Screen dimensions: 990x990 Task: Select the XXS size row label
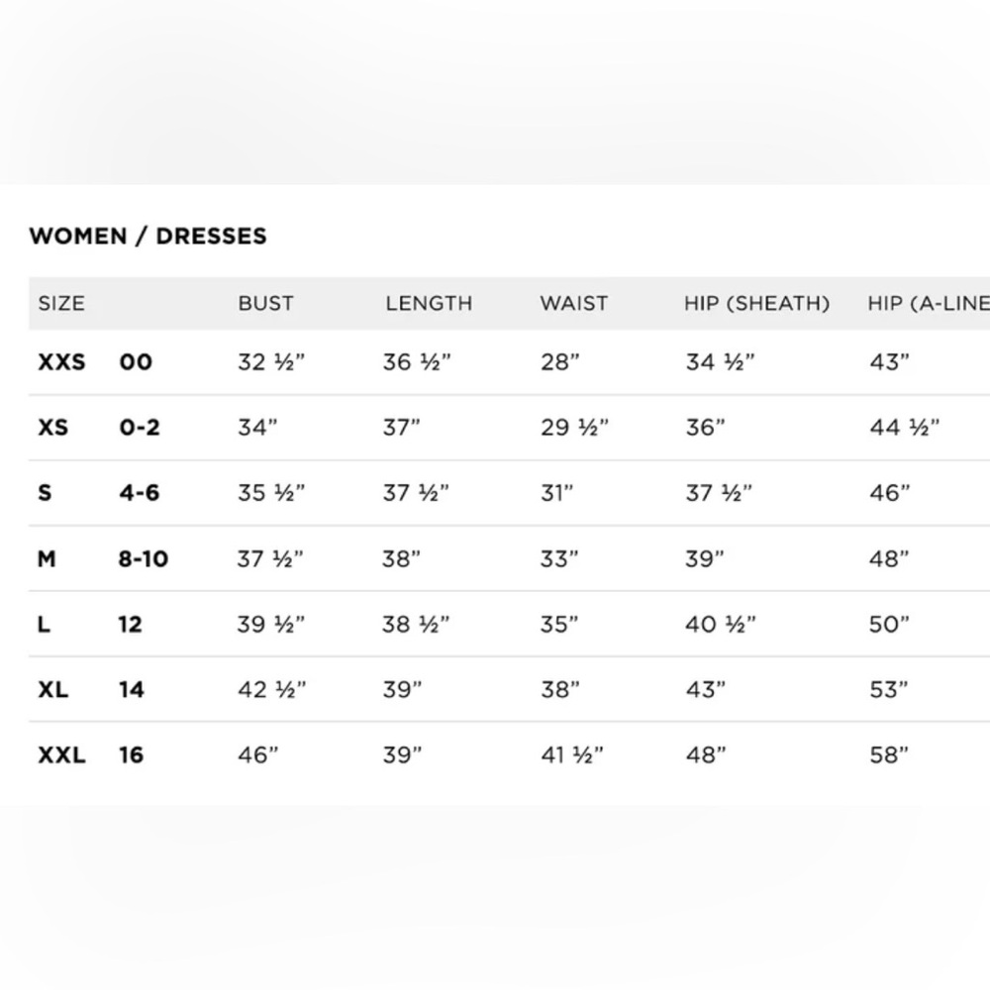tap(61, 362)
